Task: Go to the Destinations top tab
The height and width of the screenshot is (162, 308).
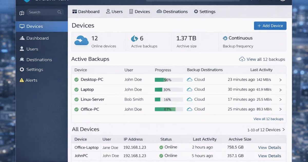Action: 172,12
